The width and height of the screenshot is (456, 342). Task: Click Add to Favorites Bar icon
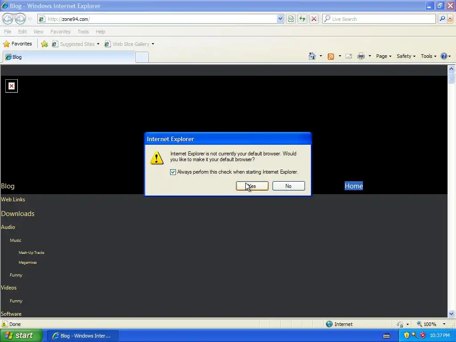pyautogui.click(x=45, y=44)
